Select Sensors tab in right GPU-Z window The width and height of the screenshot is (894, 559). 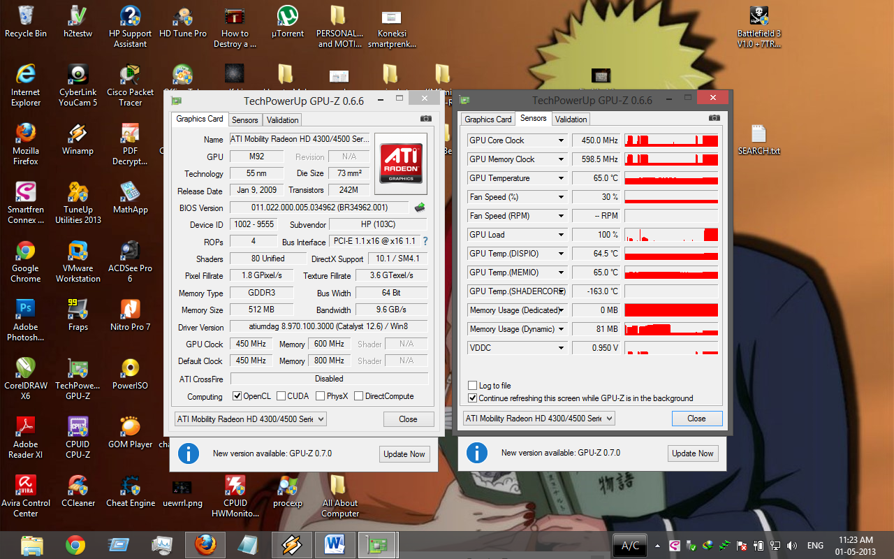click(x=534, y=118)
